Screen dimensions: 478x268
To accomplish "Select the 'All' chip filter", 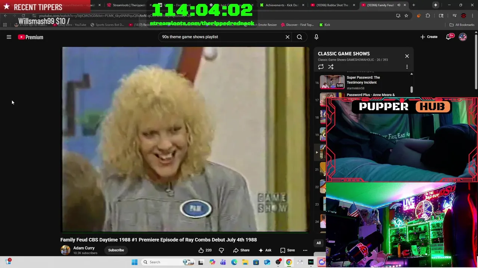I will [x=319, y=243].
